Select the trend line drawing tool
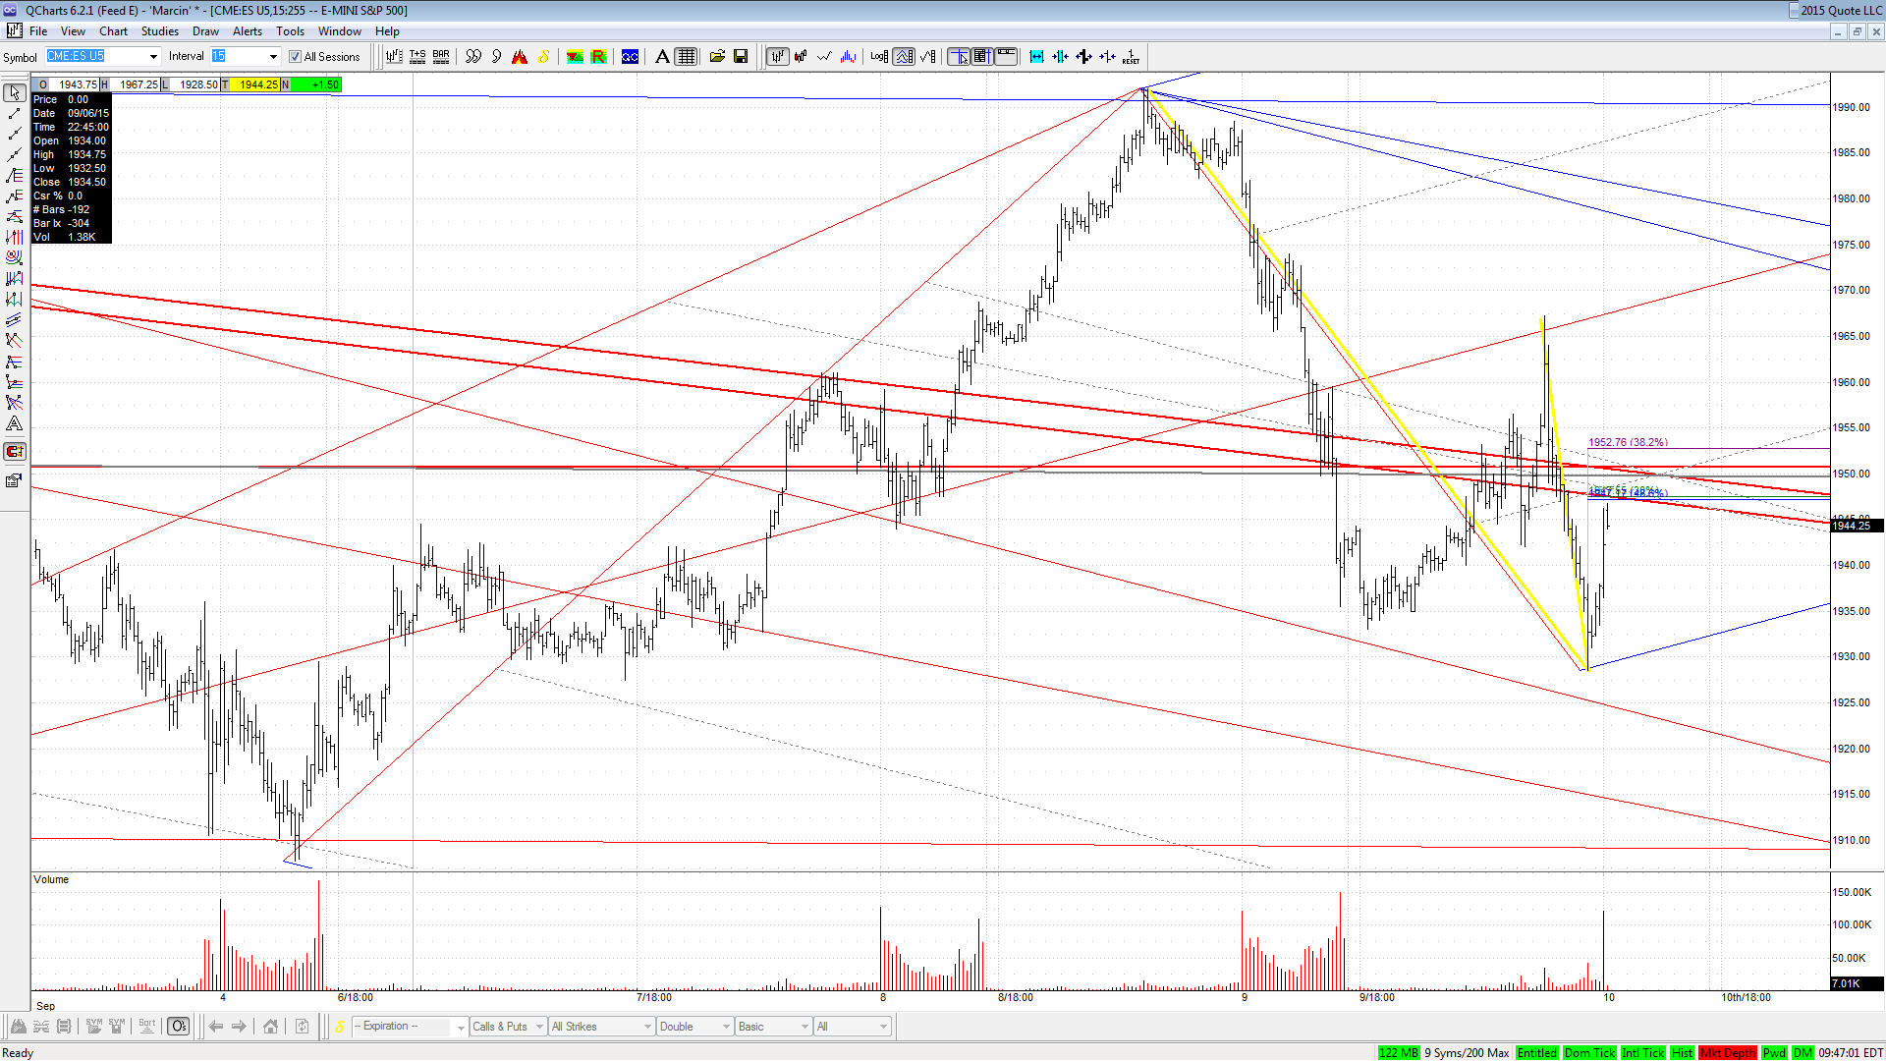The image size is (1886, 1061). [x=14, y=114]
